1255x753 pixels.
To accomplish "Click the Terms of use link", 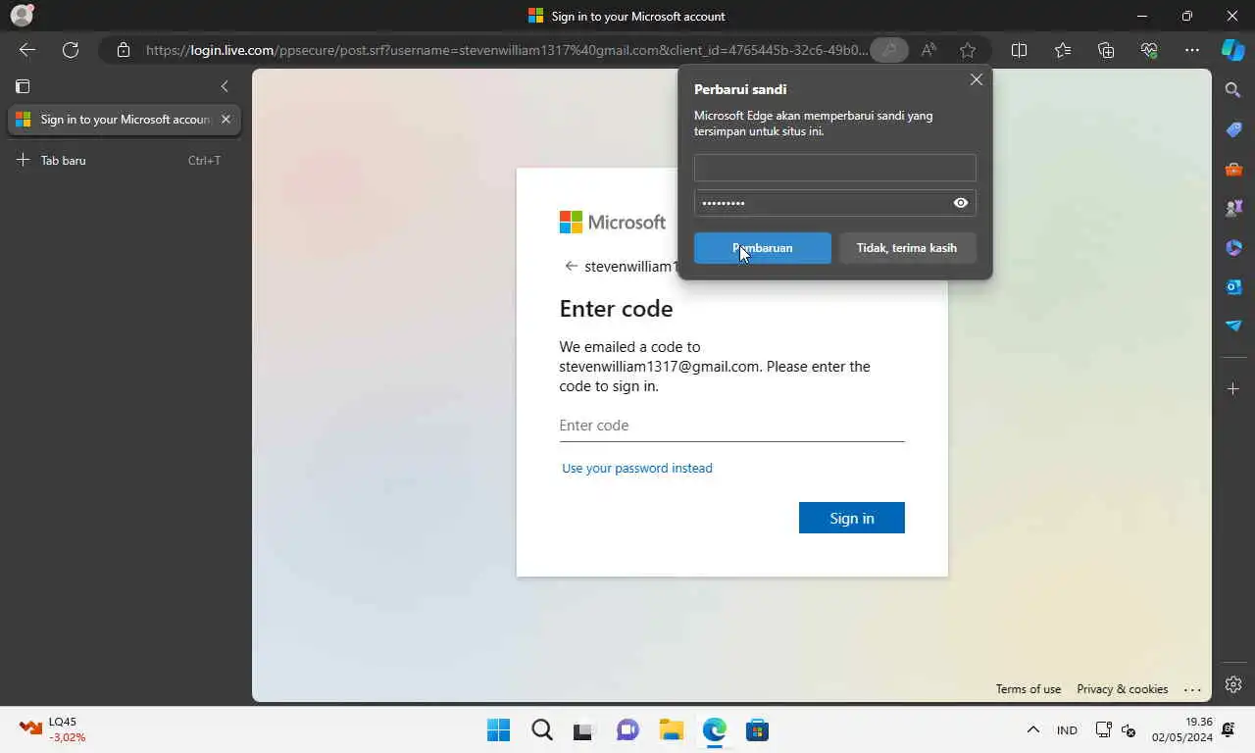I will [1029, 689].
